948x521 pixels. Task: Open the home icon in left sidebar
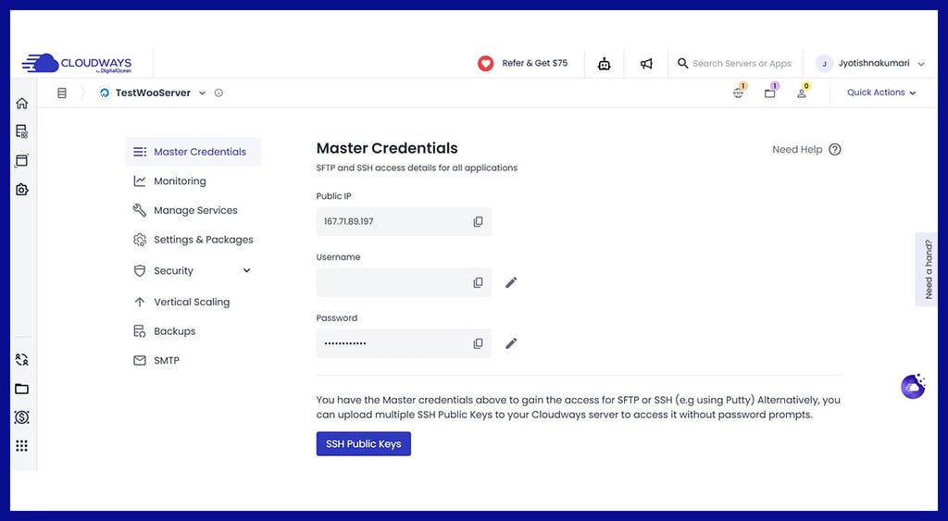tap(22, 104)
